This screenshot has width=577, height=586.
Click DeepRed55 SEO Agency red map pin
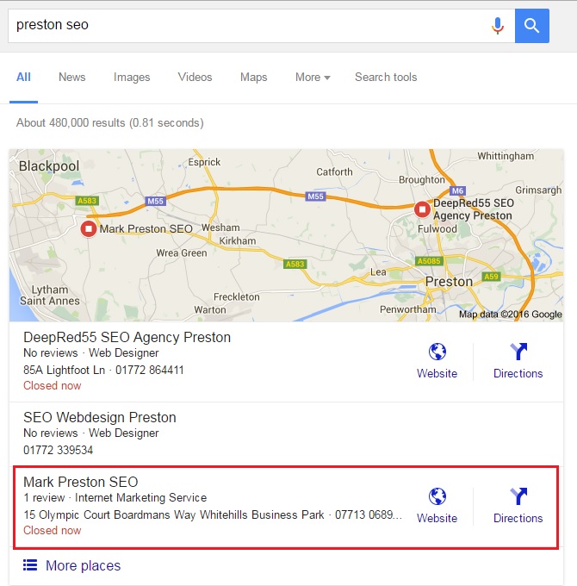point(422,209)
